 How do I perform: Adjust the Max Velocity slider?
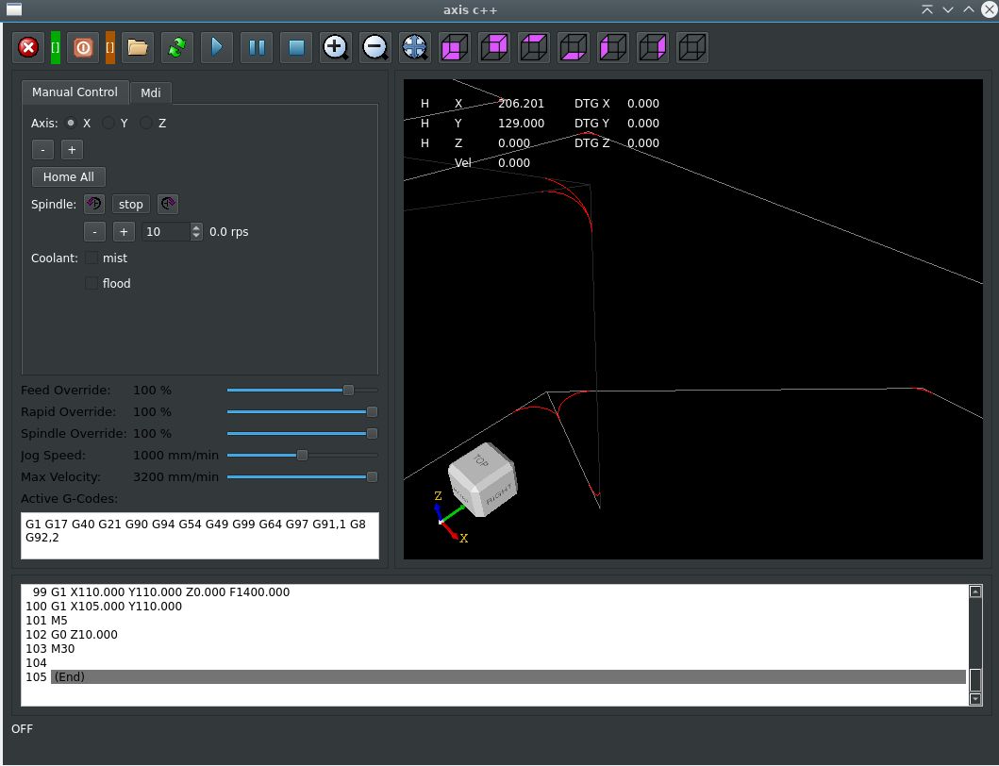tap(302, 476)
